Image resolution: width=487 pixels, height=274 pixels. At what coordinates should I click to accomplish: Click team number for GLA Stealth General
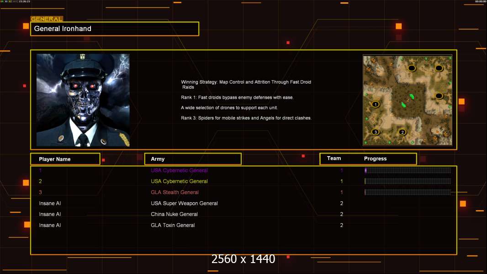[342, 192]
